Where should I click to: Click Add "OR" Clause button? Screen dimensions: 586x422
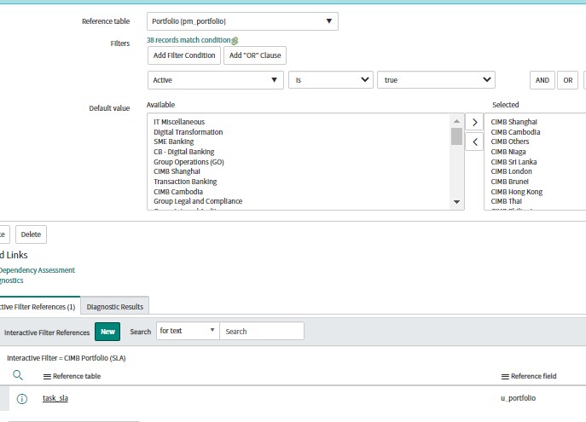255,55
